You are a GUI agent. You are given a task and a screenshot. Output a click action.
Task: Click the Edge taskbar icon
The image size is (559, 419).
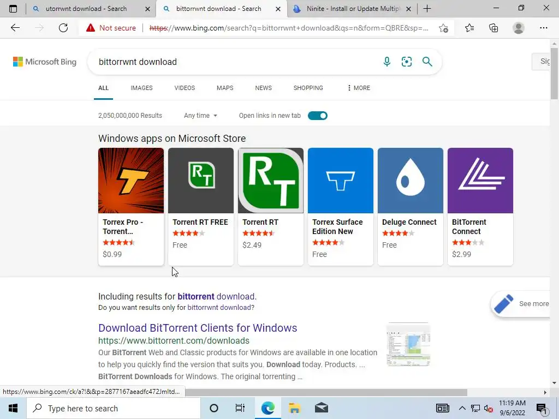pos(267,408)
